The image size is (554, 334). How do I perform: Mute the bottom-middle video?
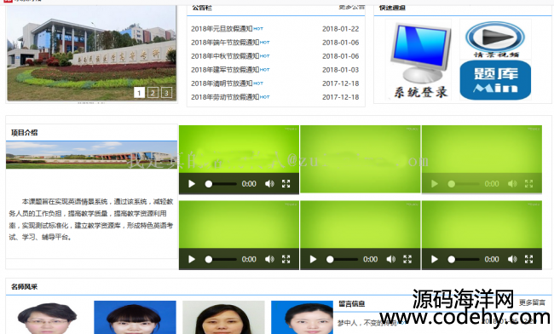pos(390,260)
